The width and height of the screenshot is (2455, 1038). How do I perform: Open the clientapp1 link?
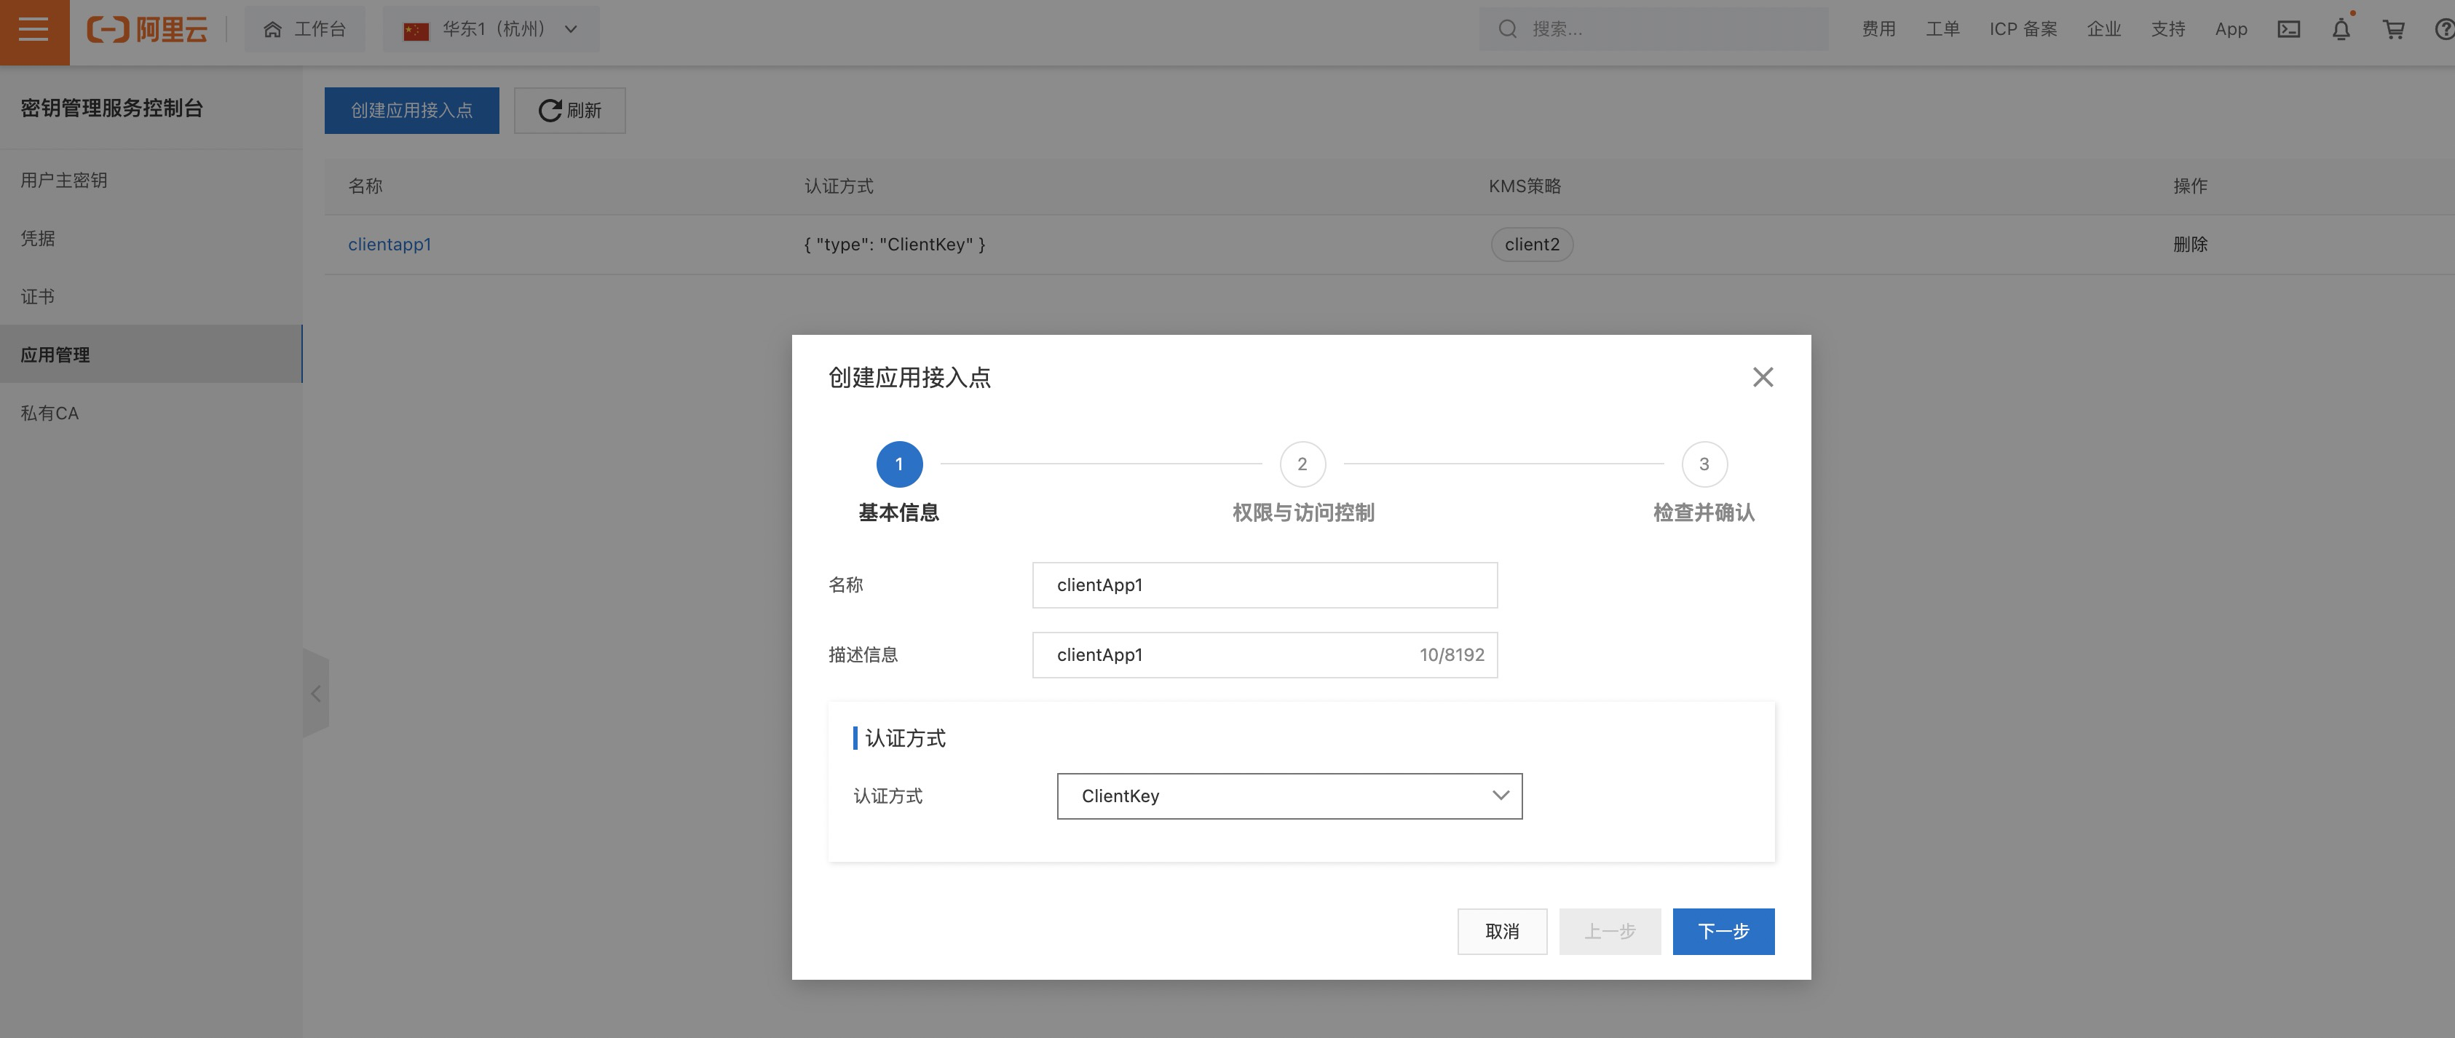389,244
